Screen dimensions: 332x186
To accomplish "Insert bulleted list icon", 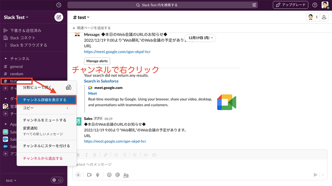I will (x=124, y=155).
